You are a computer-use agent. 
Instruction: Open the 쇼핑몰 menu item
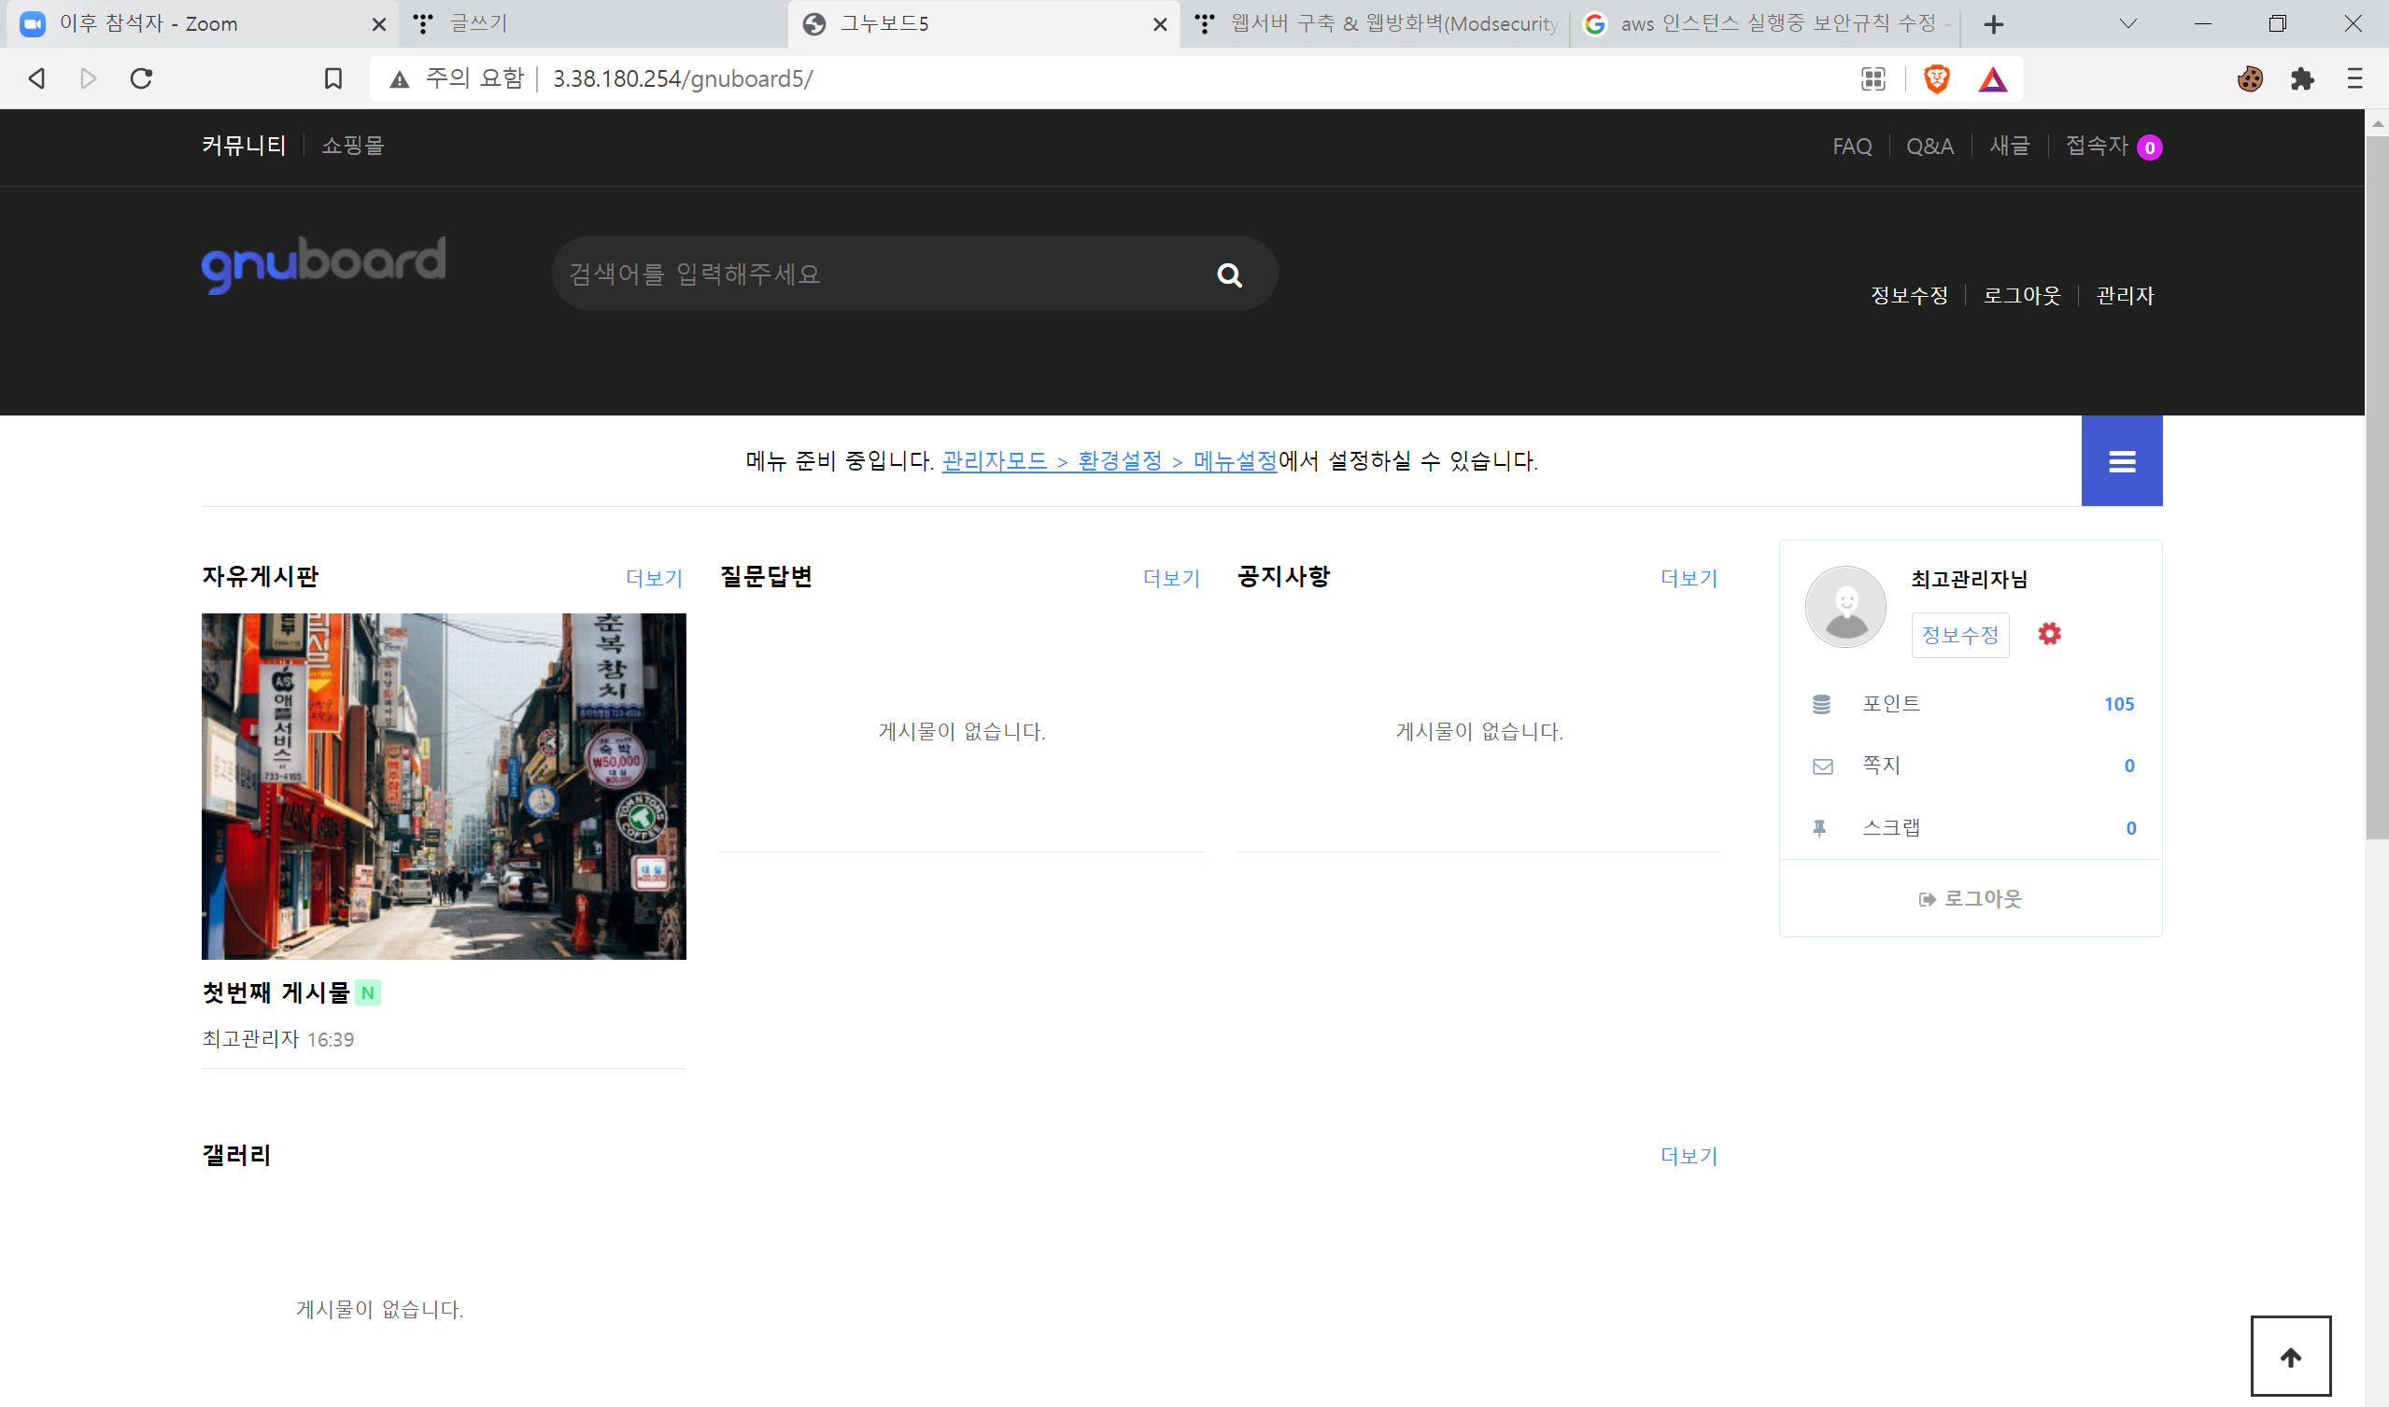[352, 146]
